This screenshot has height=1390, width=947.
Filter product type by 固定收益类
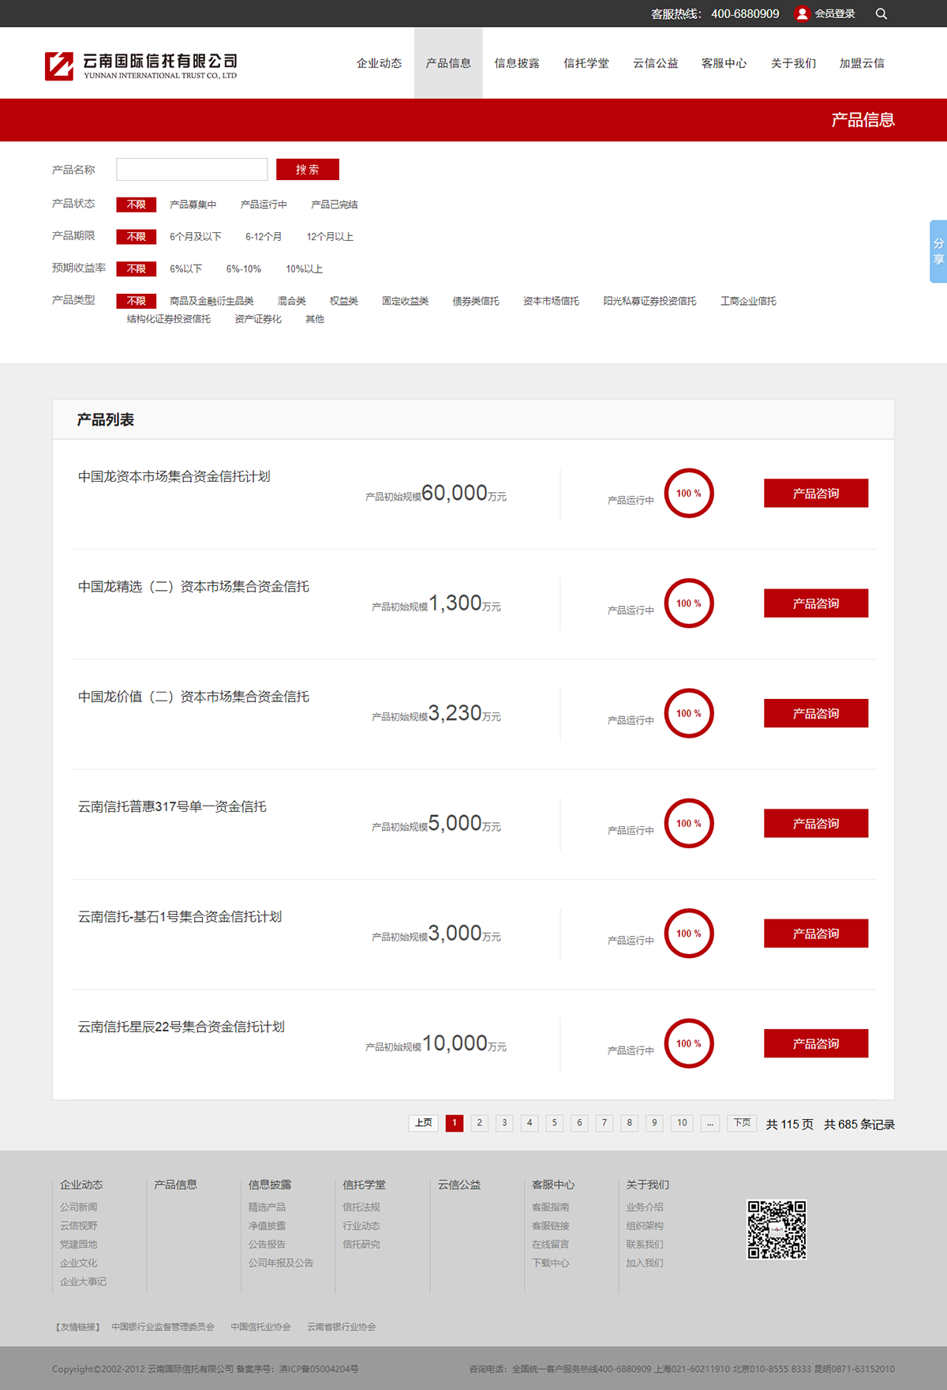(x=405, y=301)
